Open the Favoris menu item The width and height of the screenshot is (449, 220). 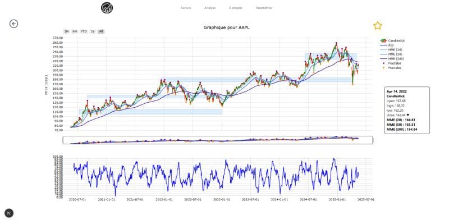(x=186, y=8)
